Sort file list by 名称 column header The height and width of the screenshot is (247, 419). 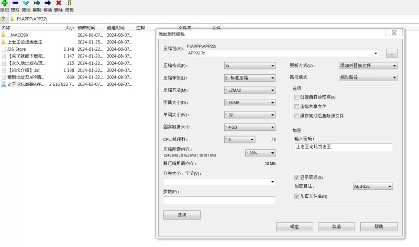6,28
